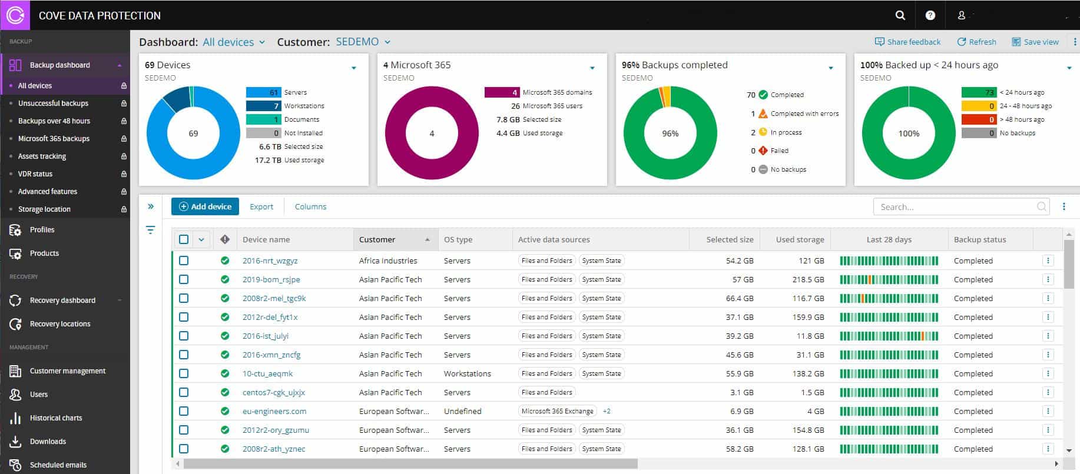Expand side panel with double chevron icon
The height and width of the screenshot is (474, 1080).
coord(151,206)
